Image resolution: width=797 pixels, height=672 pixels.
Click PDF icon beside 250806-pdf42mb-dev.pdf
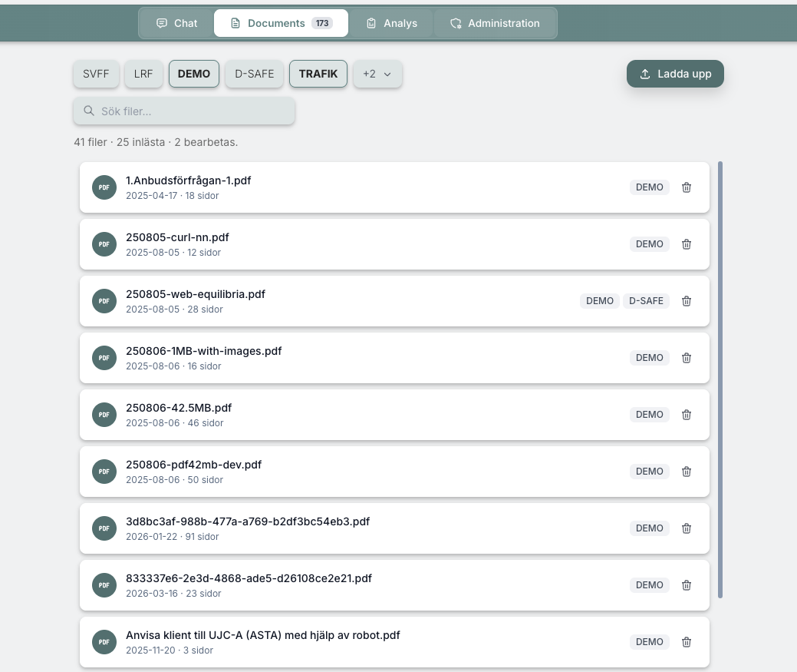coord(104,472)
